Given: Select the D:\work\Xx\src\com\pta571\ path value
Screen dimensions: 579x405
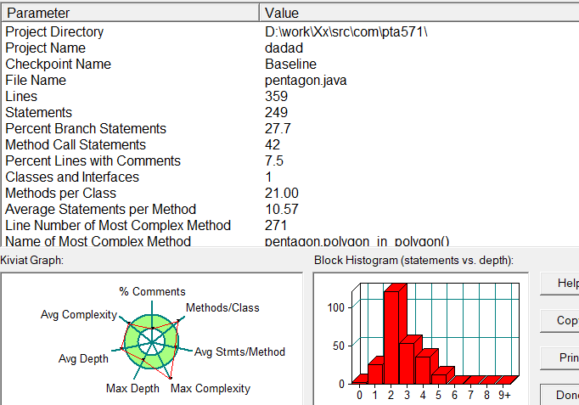Looking at the screenshot, I should pyautogui.click(x=346, y=32).
